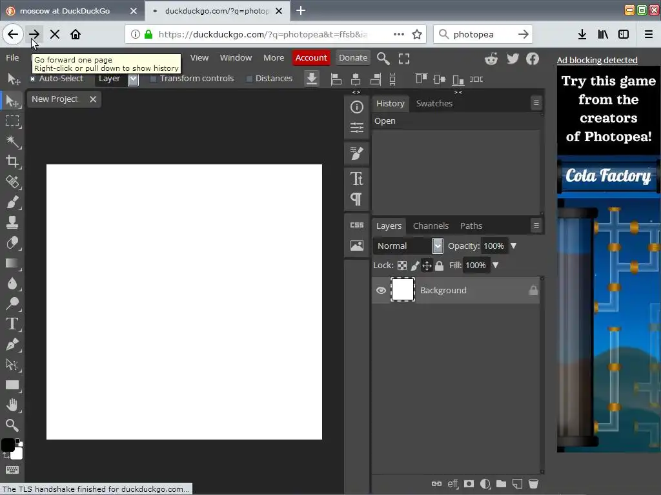Open the View menu
Image resolution: width=661 pixels, height=495 pixels.
tap(199, 57)
